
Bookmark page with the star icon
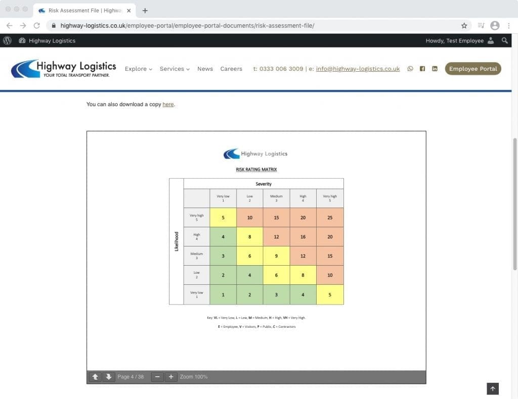(x=464, y=25)
